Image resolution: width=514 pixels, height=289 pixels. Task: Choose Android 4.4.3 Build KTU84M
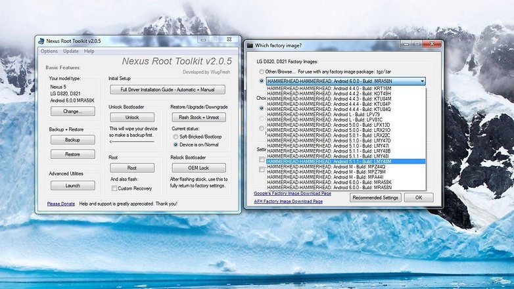[x=346, y=99]
